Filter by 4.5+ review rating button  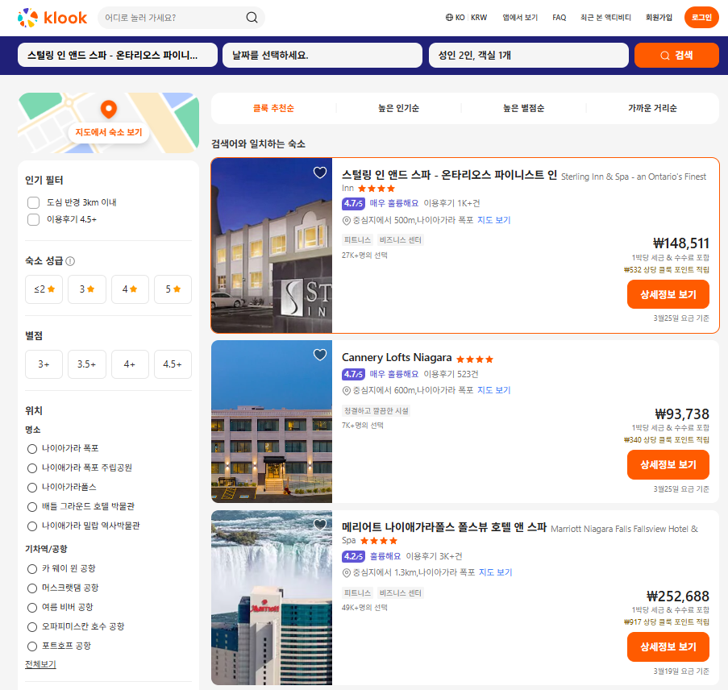173,364
